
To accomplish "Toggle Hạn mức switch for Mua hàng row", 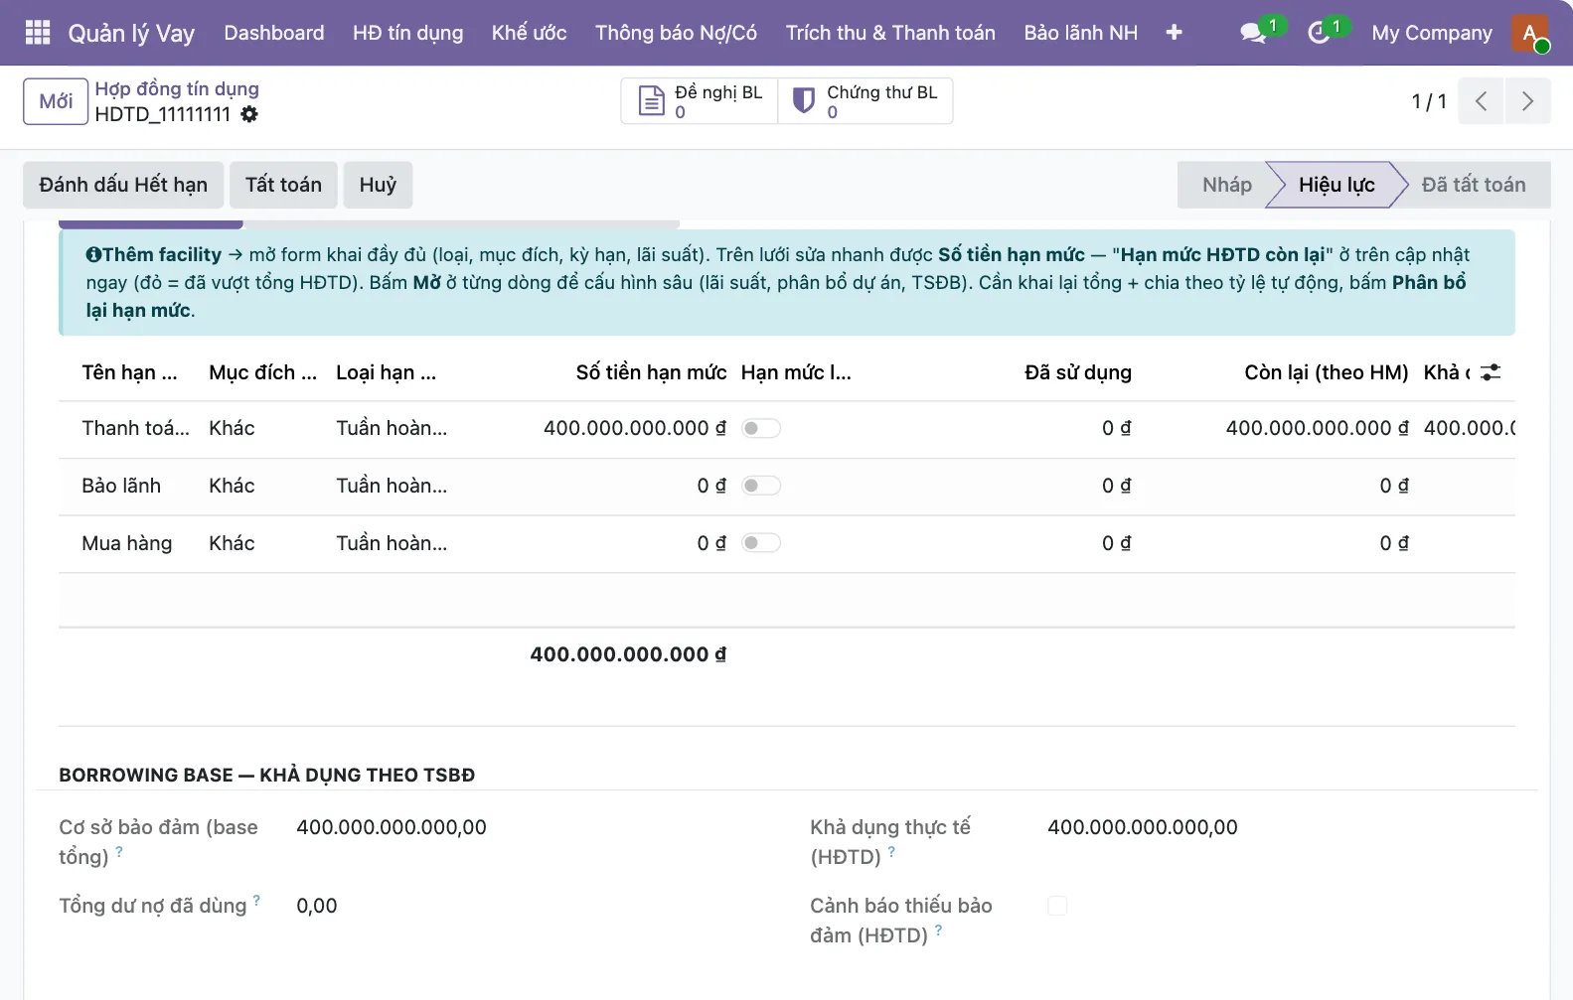I will click(761, 543).
